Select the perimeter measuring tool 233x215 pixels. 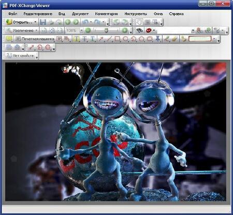(x=39, y=47)
